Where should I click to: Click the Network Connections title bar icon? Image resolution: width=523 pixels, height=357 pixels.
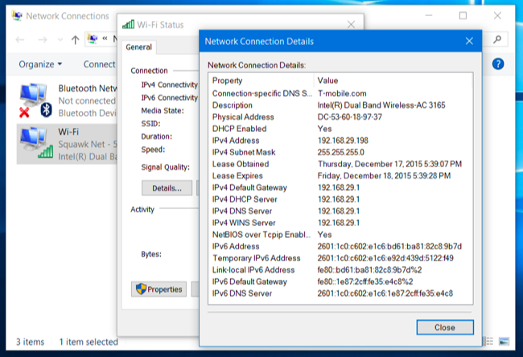point(17,15)
